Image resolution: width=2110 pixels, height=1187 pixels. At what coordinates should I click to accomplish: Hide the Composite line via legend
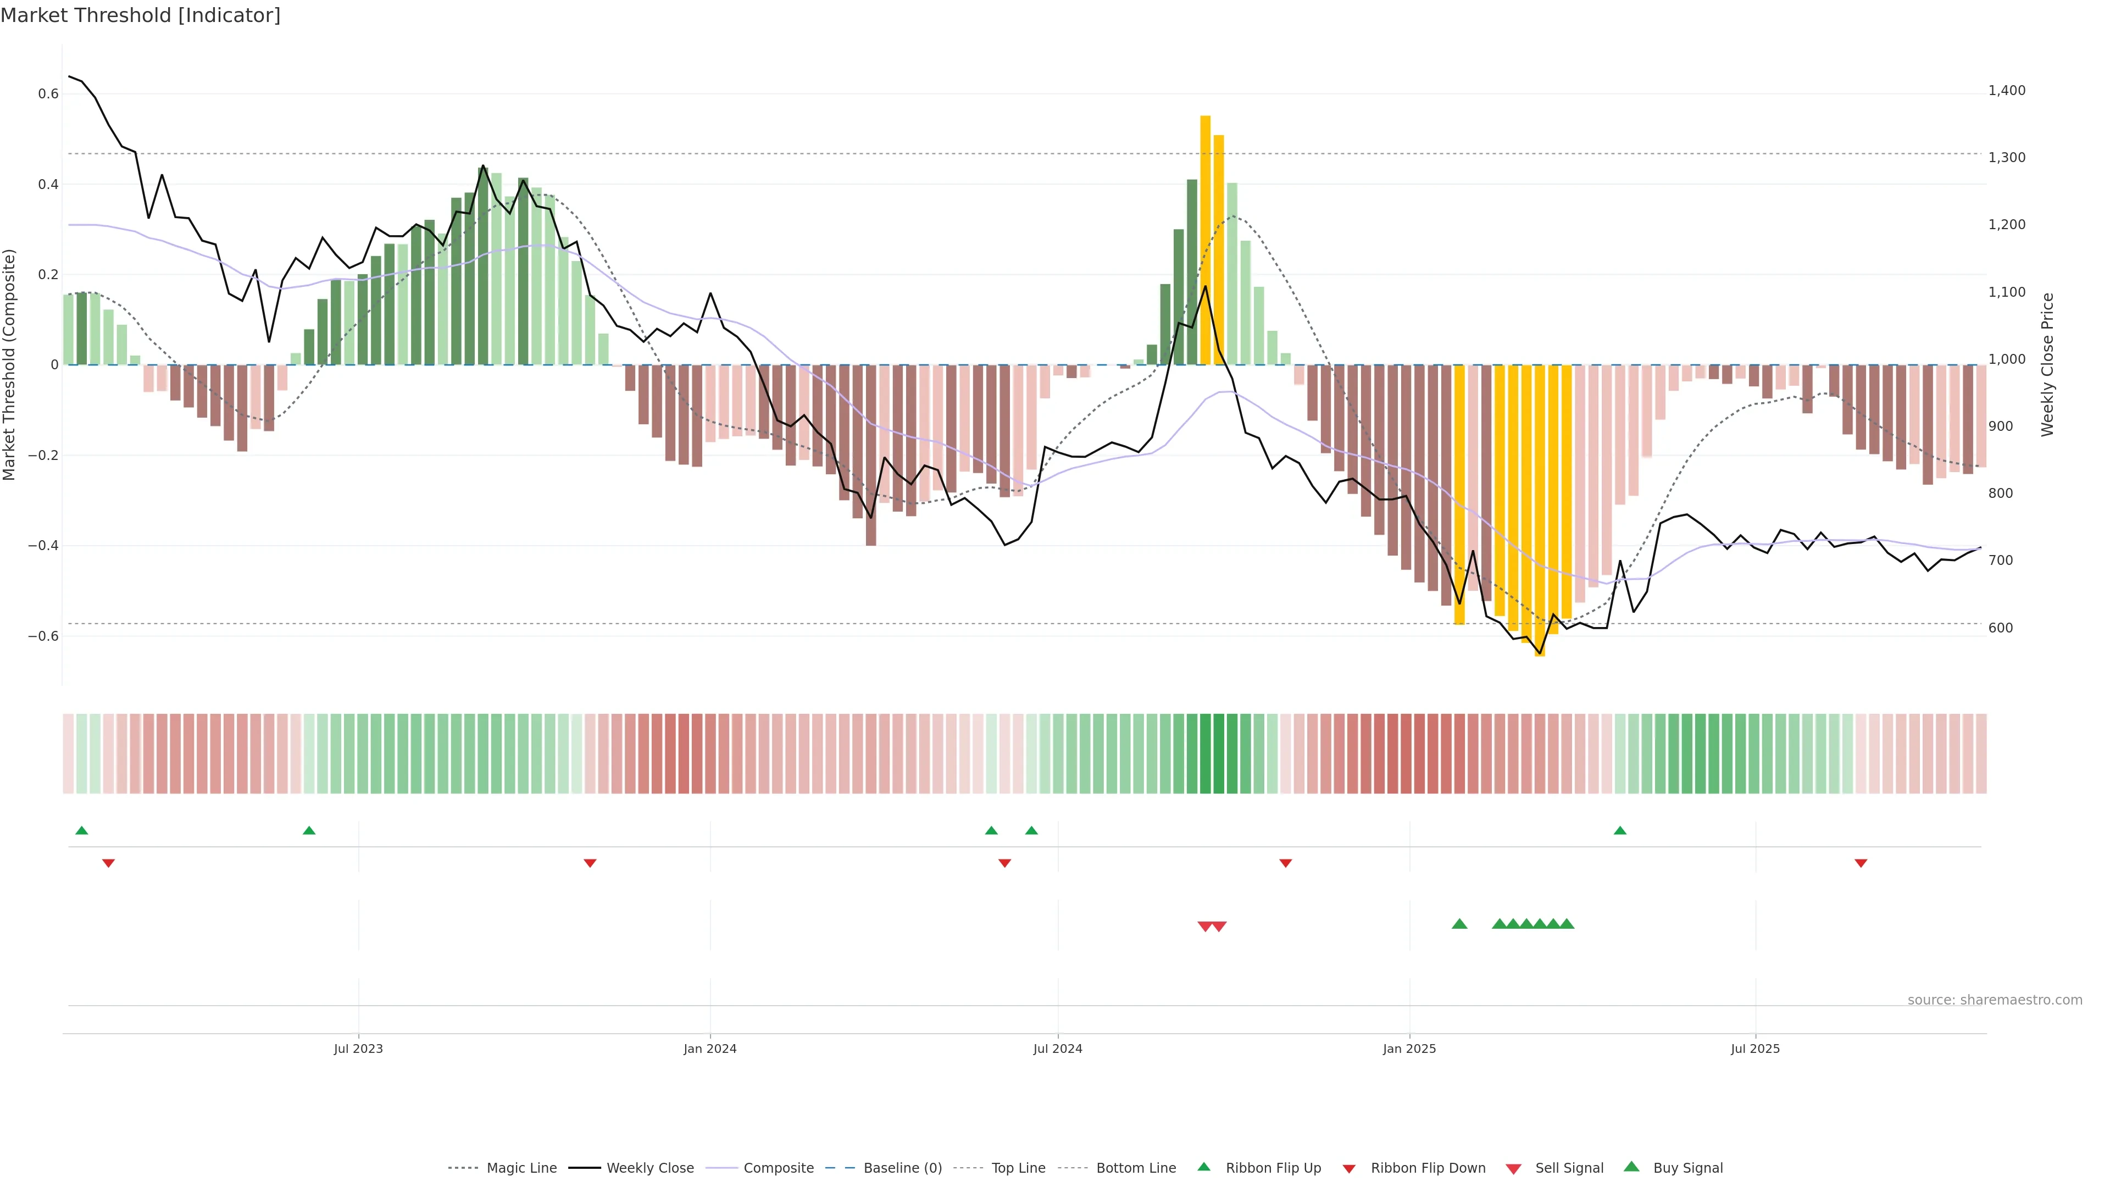tap(778, 1168)
